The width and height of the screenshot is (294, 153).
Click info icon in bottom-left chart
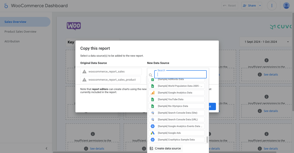pyautogui.click(x=93, y=134)
